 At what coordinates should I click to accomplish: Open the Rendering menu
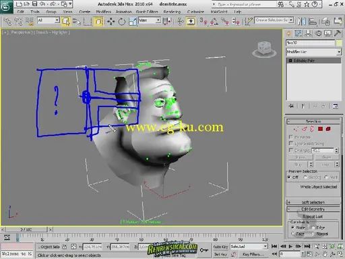click(x=172, y=11)
